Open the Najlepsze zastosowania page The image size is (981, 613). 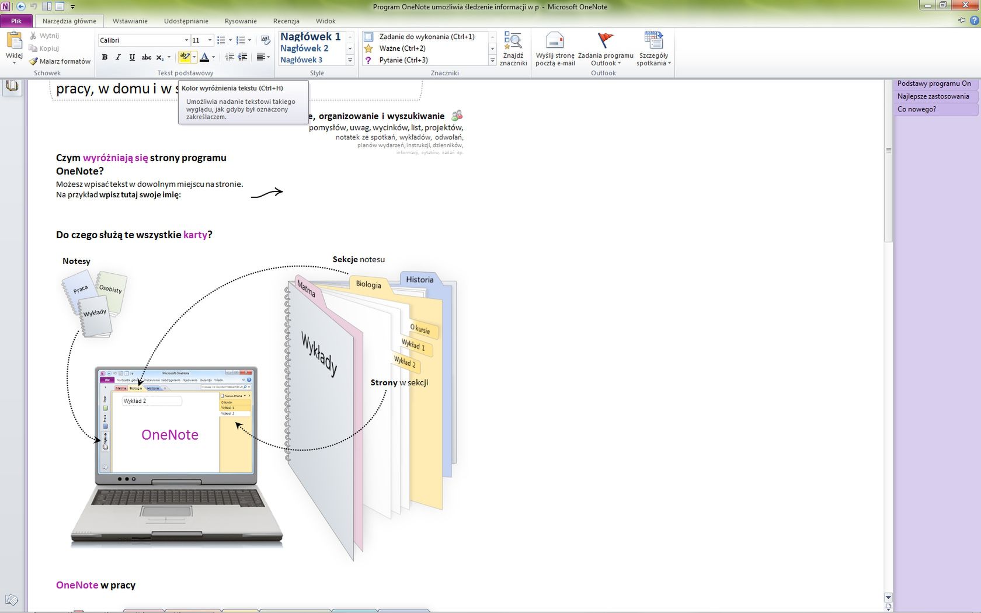pyautogui.click(x=933, y=96)
